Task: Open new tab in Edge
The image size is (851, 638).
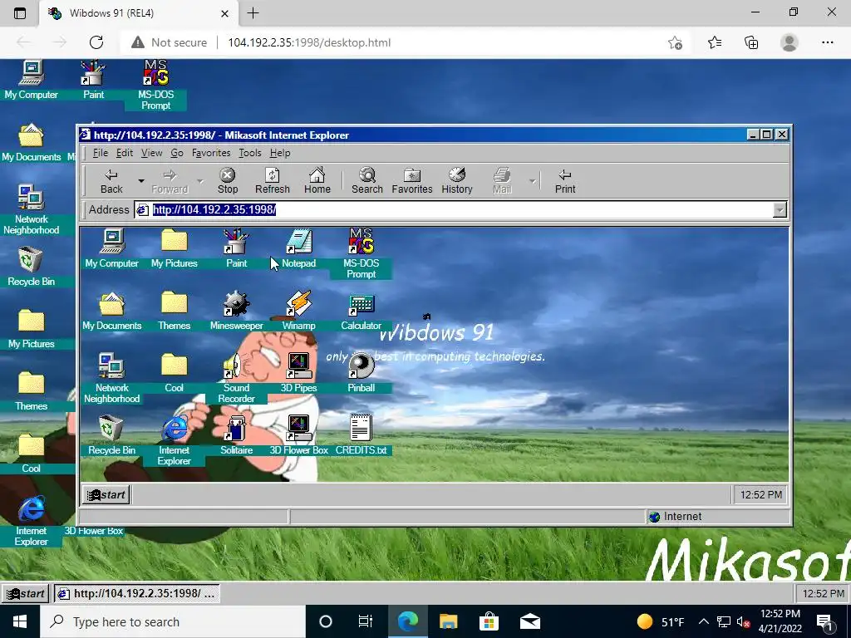Action: click(253, 13)
